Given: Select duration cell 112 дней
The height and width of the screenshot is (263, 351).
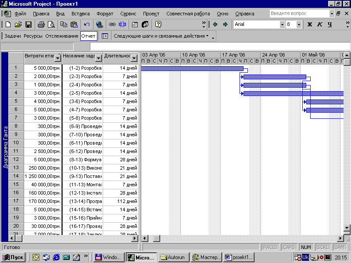Looking at the screenshot, I should 121,201.
